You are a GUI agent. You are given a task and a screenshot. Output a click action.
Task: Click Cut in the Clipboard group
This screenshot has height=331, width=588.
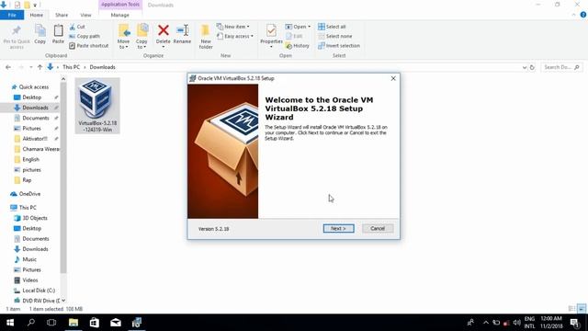tap(77, 27)
